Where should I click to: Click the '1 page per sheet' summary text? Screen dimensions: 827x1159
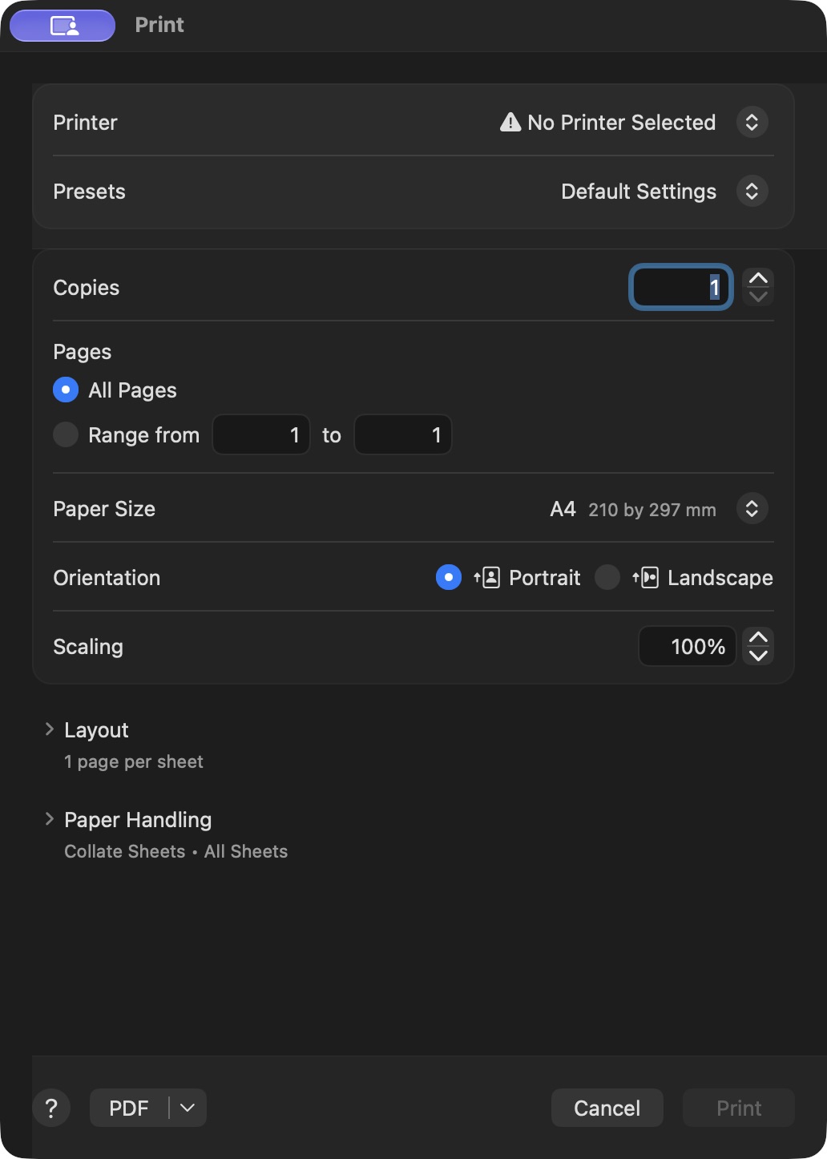click(x=134, y=761)
